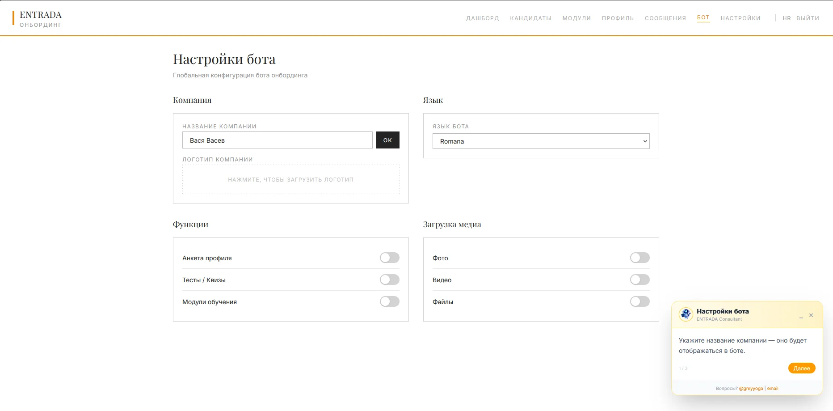Image resolution: width=833 pixels, height=411 pixels.
Task: Open the Язык бота dropdown
Action: tap(541, 141)
